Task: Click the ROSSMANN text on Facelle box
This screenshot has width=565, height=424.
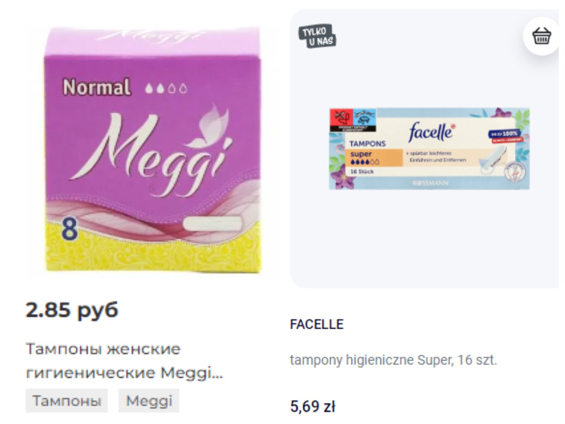Action: point(430,183)
